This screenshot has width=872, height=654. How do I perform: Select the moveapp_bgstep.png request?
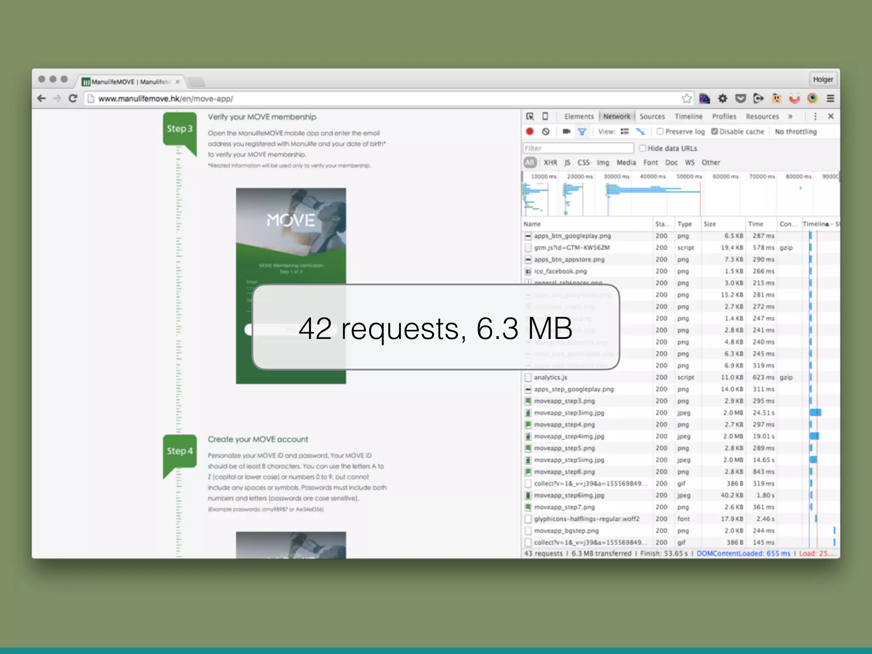tap(681, 531)
